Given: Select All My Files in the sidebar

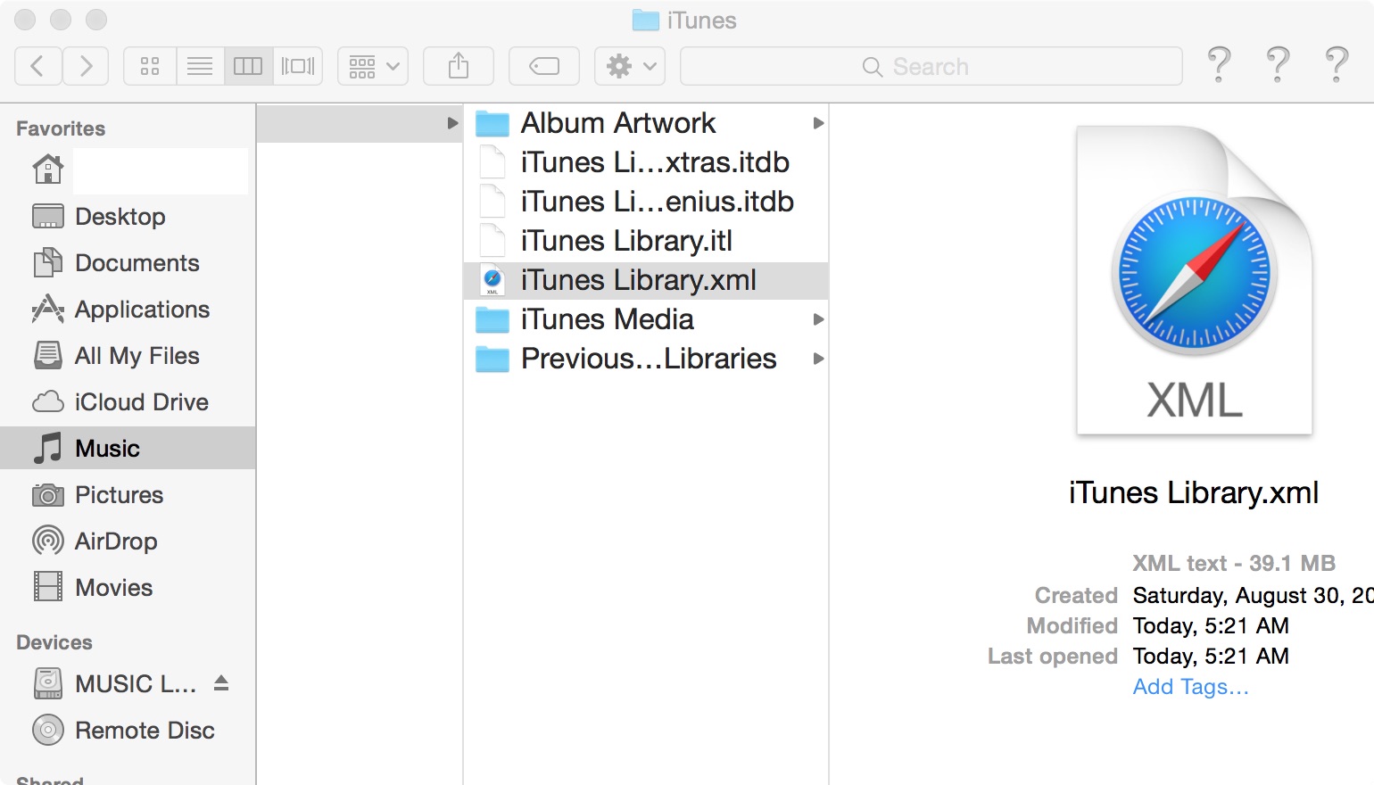Looking at the screenshot, I should pyautogui.click(x=128, y=356).
